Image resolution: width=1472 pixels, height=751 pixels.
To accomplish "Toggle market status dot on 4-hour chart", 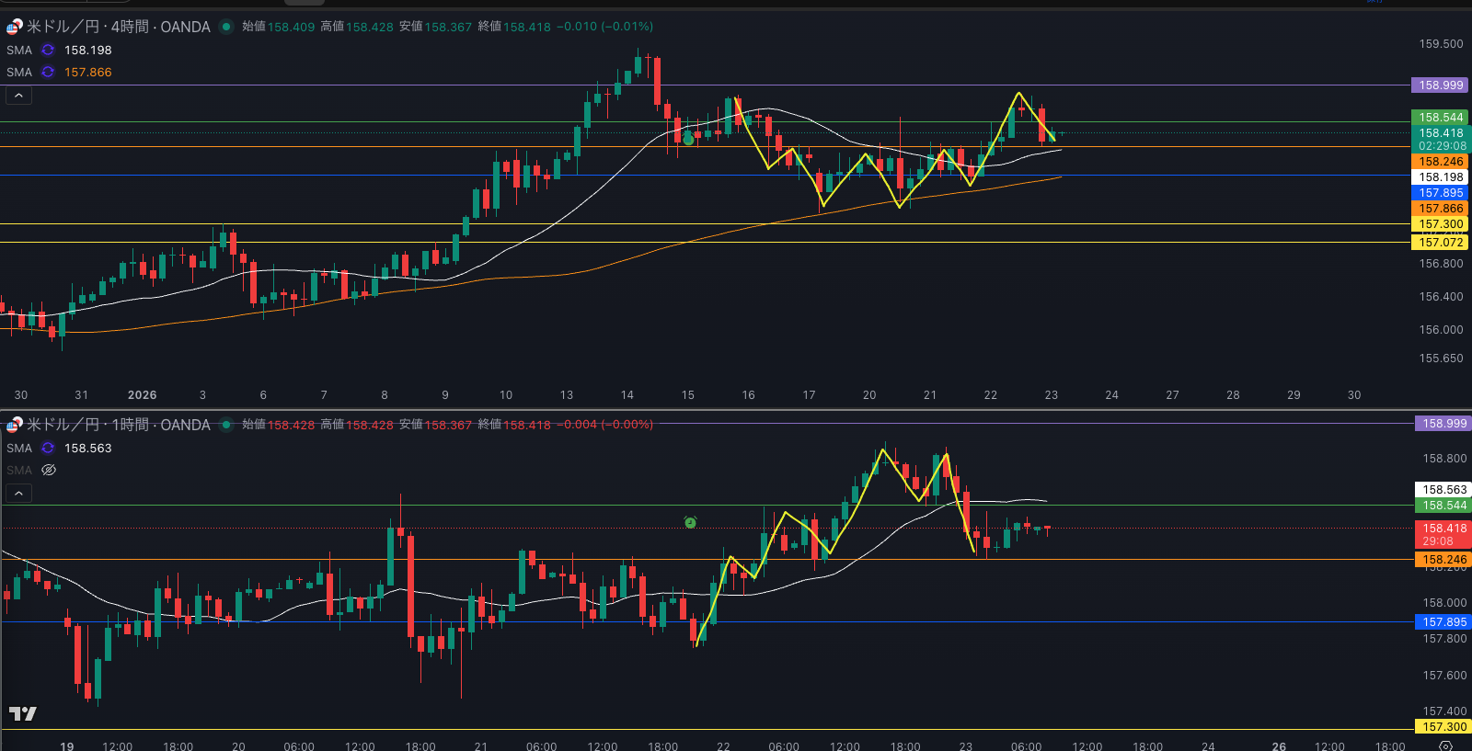I will pos(225,27).
